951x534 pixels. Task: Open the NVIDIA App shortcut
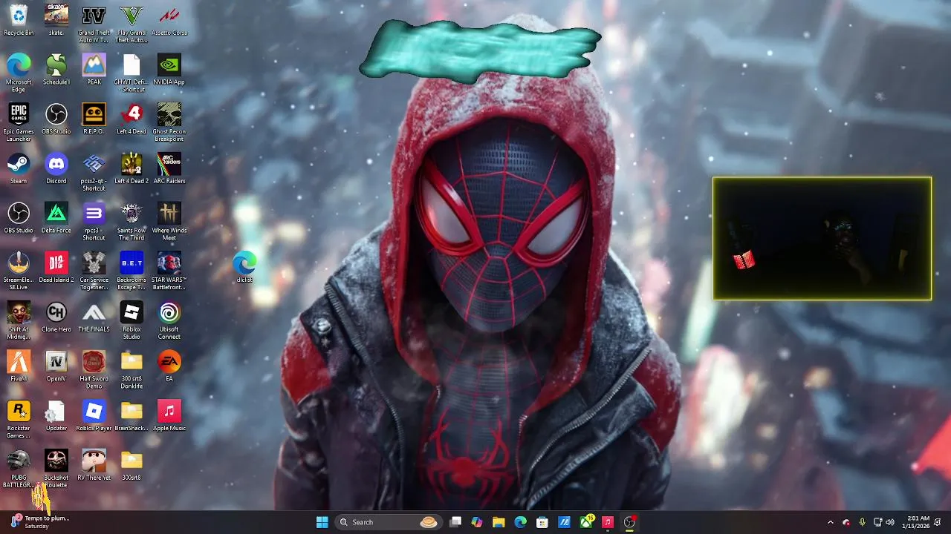169,69
